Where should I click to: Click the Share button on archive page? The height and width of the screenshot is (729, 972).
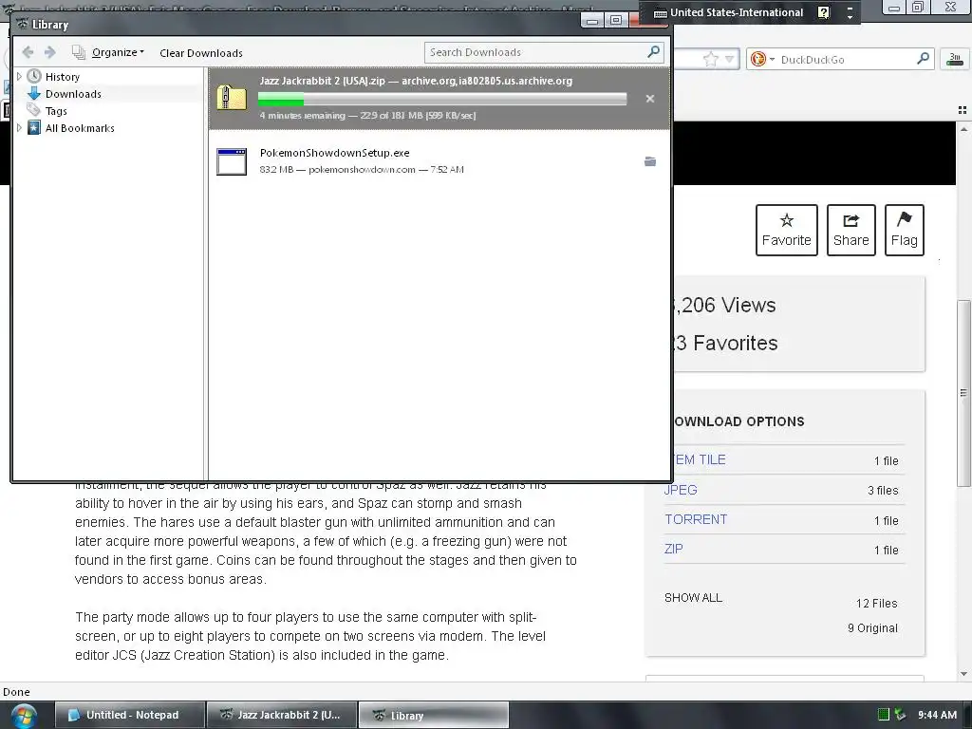(850, 230)
